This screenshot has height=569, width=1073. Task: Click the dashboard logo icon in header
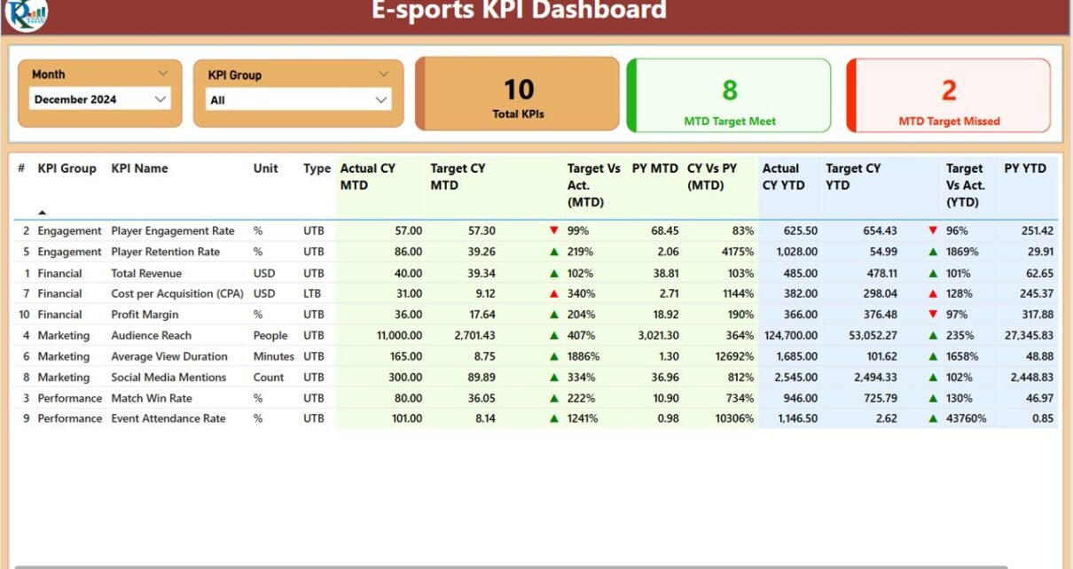coord(26,13)
